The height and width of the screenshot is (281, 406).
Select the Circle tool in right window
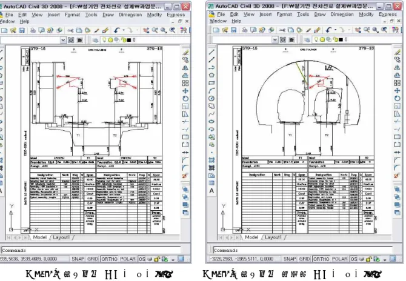[211, 98]
